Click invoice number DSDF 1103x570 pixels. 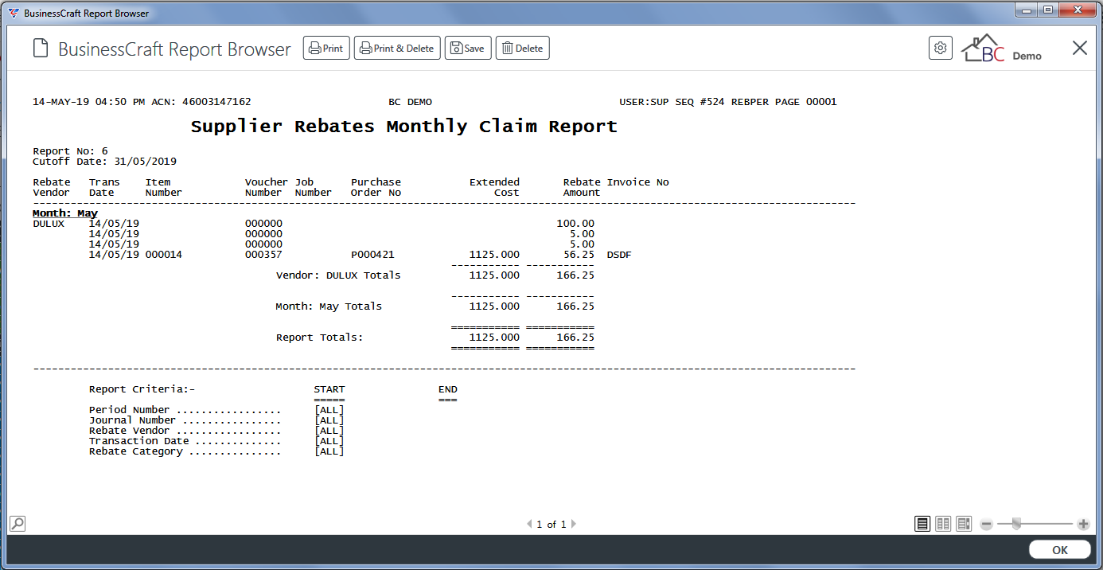619,255
